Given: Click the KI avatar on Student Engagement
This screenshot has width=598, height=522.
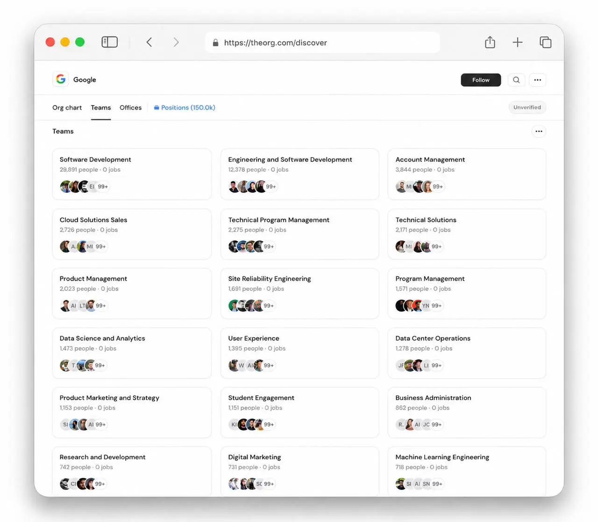Looking at the screenshot, I should [234, 424].
